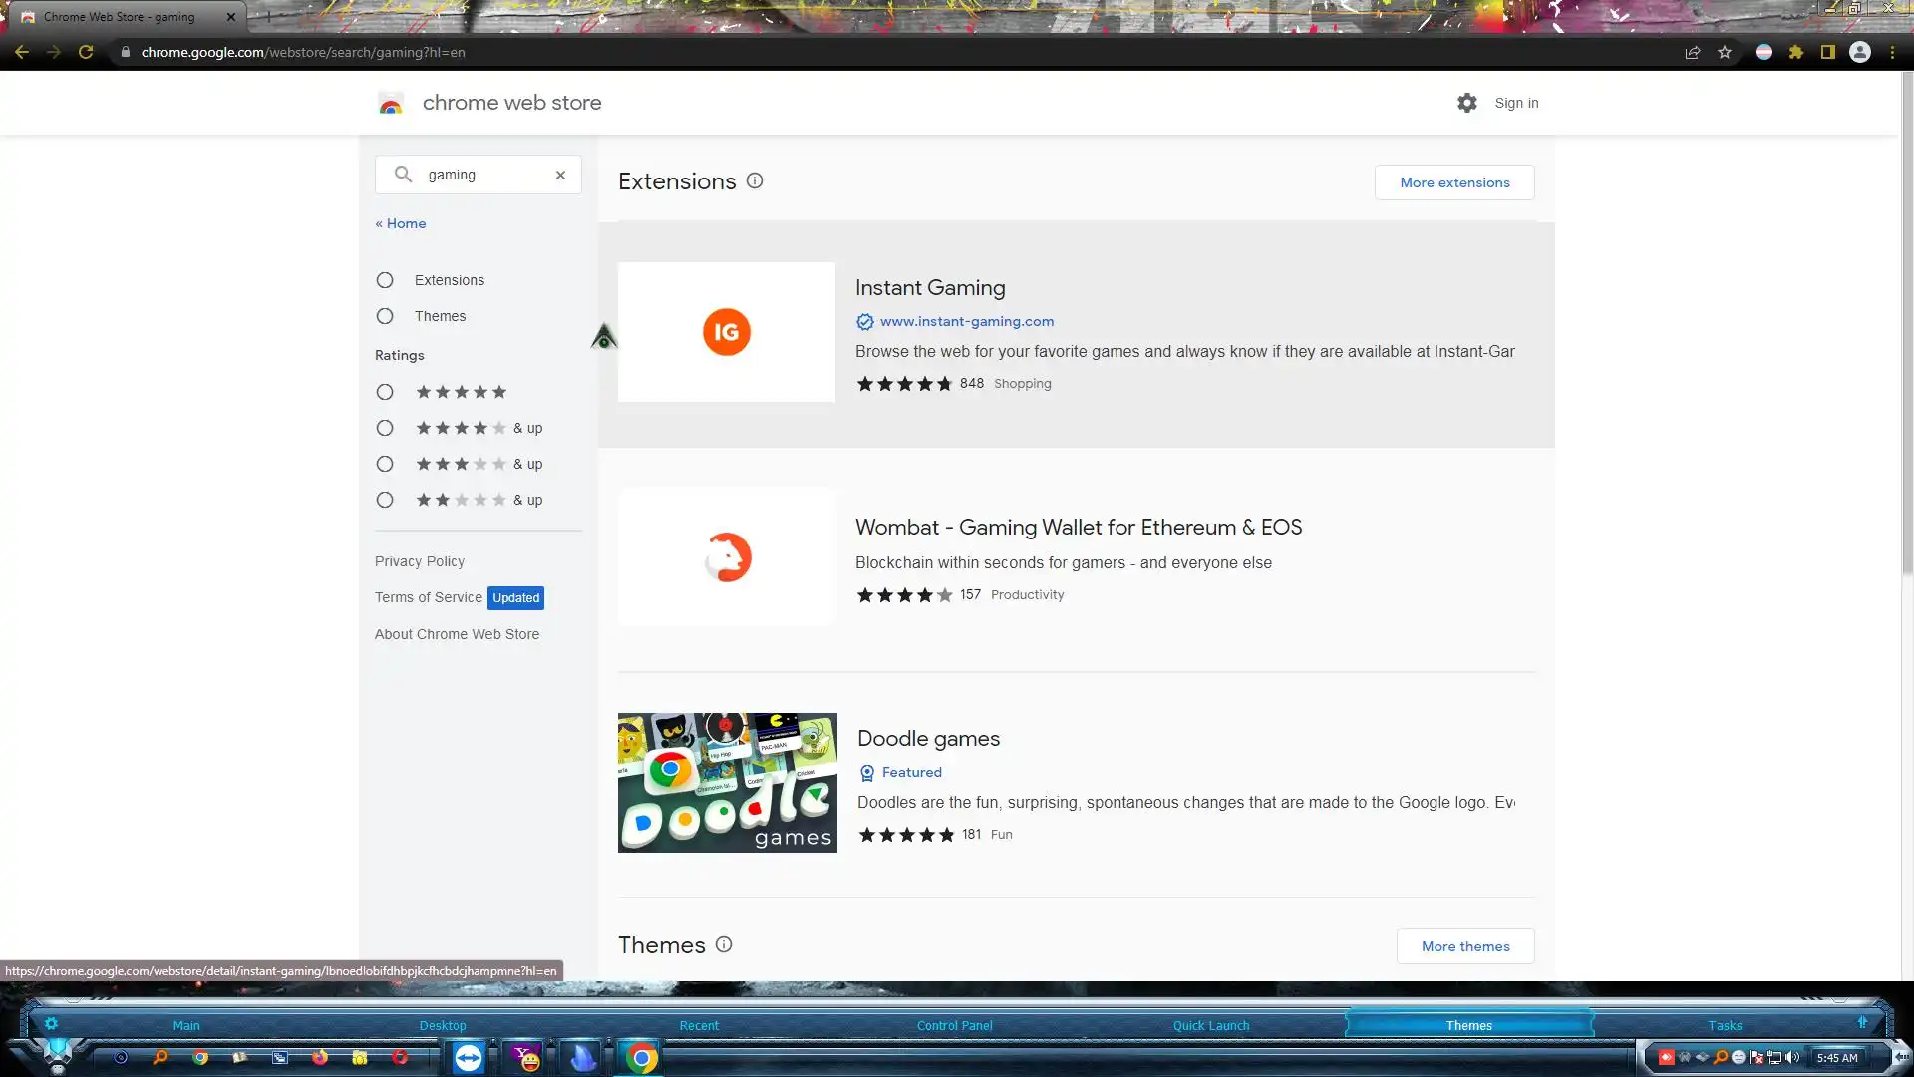Viewport: 1914px width, 1077px height.
Task: Switch to the Quick Launch dock tab
Action: coord(1210,1025)
